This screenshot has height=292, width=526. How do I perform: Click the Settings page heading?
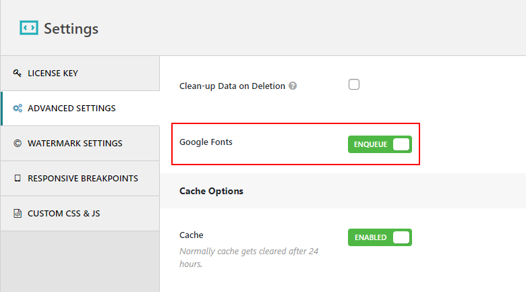click(71, 28)
